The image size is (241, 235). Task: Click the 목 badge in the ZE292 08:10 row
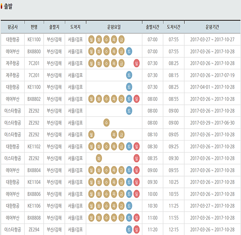[x=114, y=135]
